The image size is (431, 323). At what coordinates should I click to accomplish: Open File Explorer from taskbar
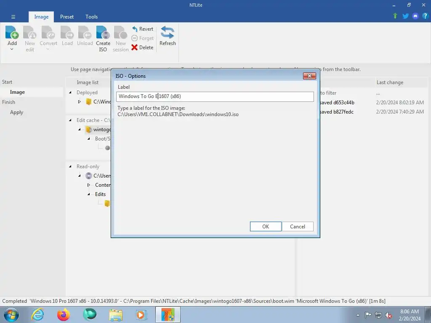click(x=116, y=315)
